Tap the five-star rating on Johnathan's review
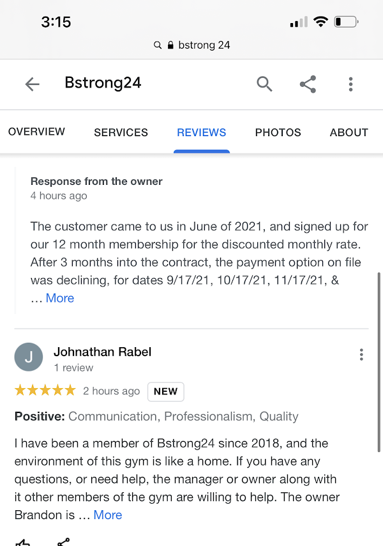Screen dimensions: 383x546 [x=45, y=390]
